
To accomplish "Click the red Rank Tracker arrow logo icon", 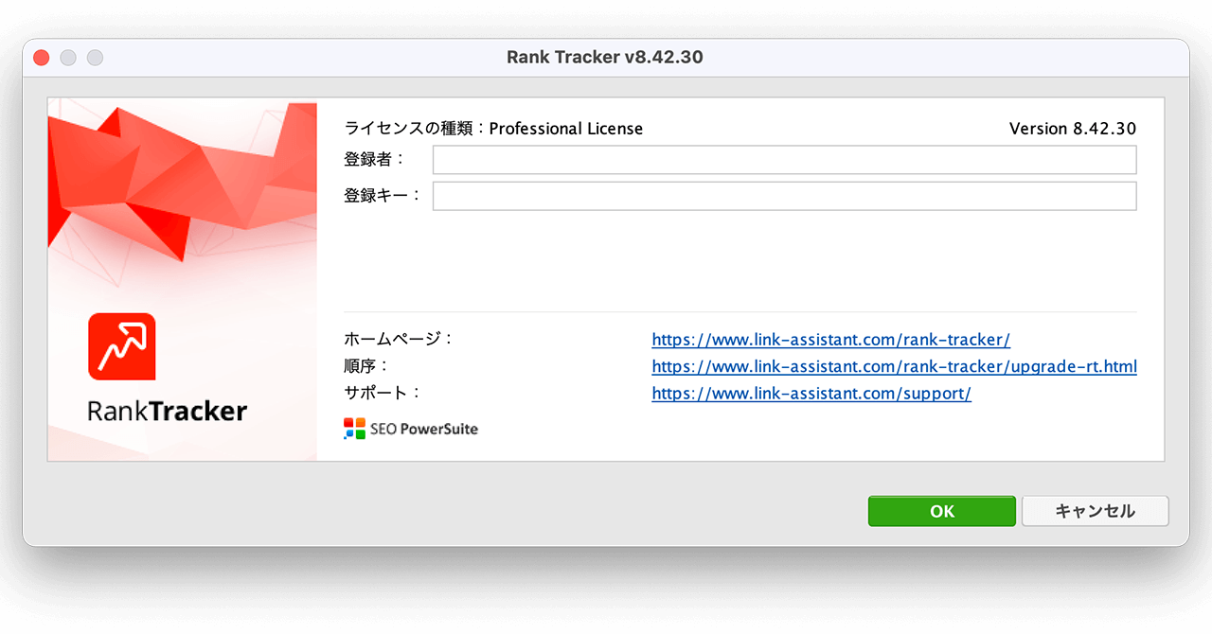I will click(x=121, y=346).
